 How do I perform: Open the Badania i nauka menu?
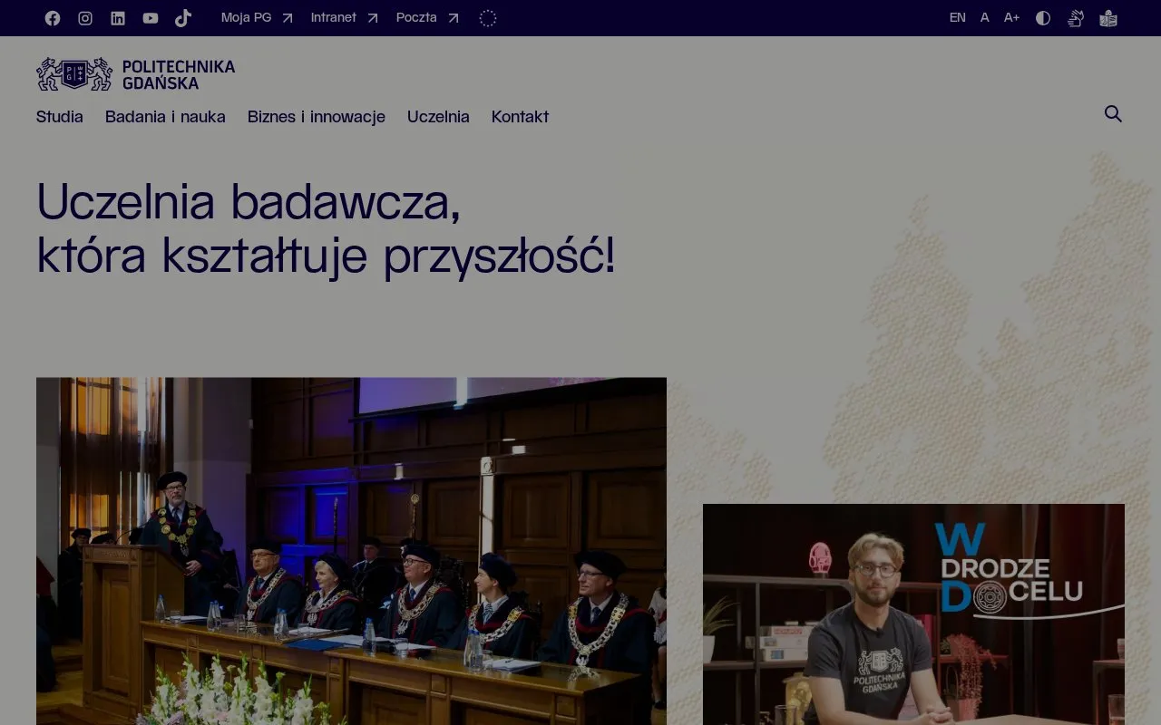click(165, 117)
